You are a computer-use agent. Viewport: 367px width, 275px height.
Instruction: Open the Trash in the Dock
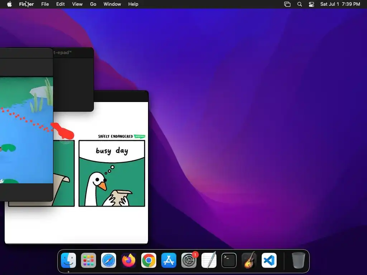coord(299,260)
